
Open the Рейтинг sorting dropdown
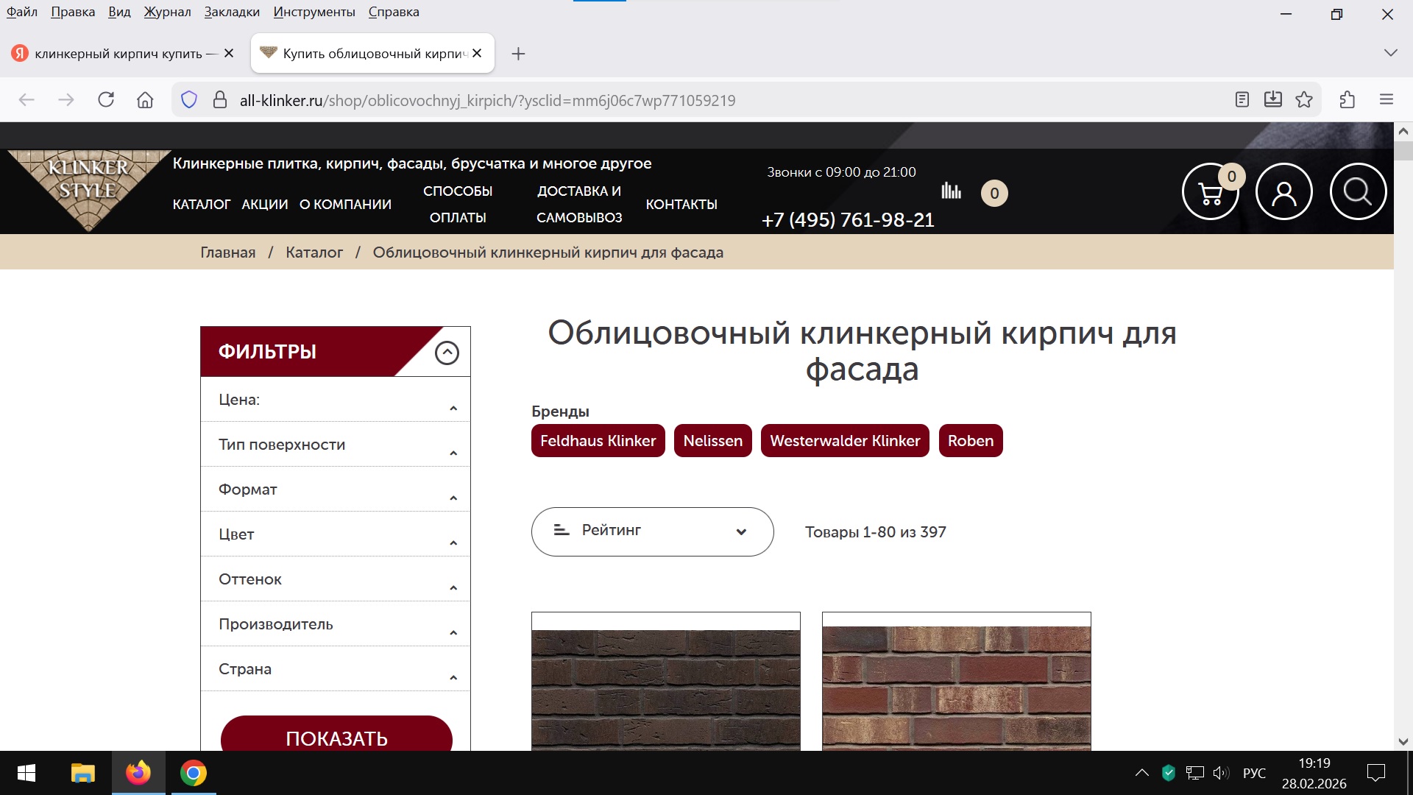tap(652, 531)
